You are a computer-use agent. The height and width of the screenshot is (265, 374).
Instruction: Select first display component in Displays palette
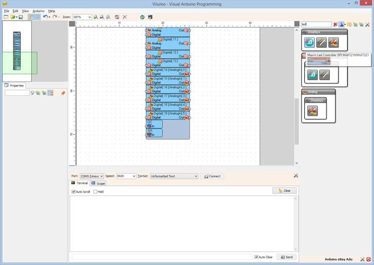point(309,42)
